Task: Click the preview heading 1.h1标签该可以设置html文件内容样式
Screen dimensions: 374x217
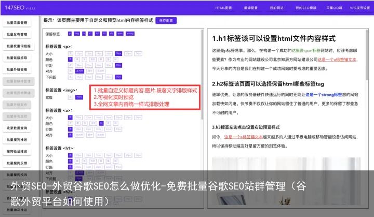Action: point(274,38)
